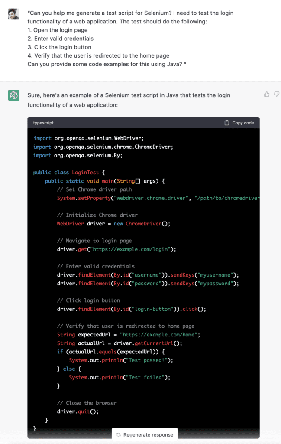This screenshot has width=281, height=444.
Task: Click the System.setProperty code line
Action: 158,198
